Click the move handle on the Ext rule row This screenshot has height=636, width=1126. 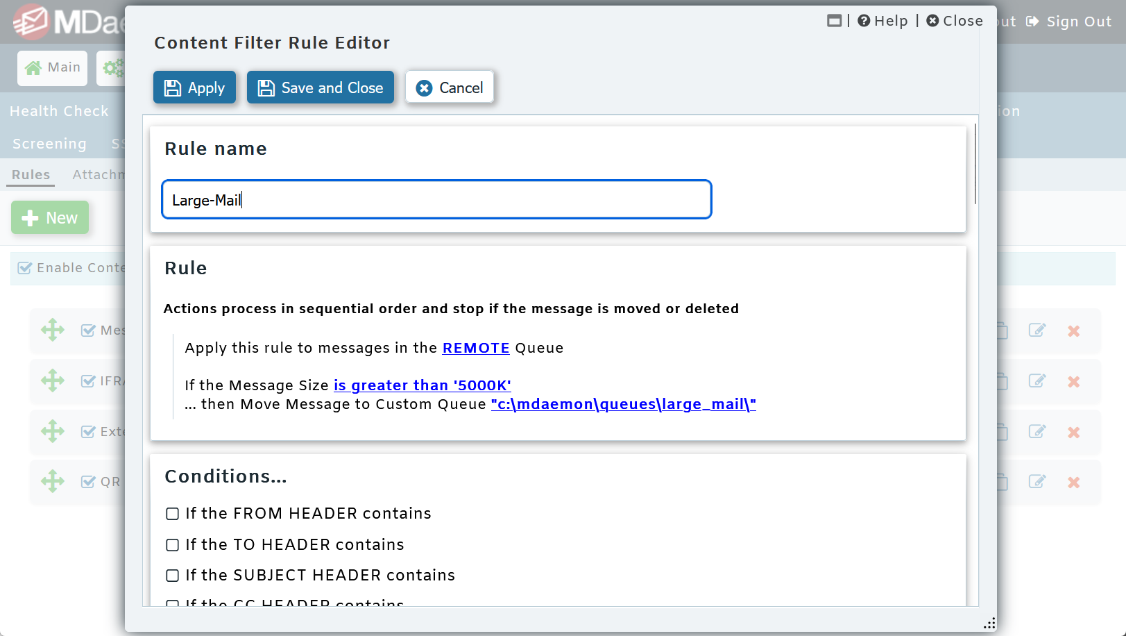pyautogui.click(x=53, y=431)
